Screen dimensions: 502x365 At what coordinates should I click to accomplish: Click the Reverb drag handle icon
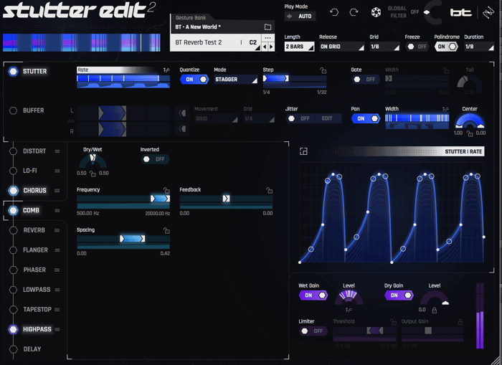57,230
